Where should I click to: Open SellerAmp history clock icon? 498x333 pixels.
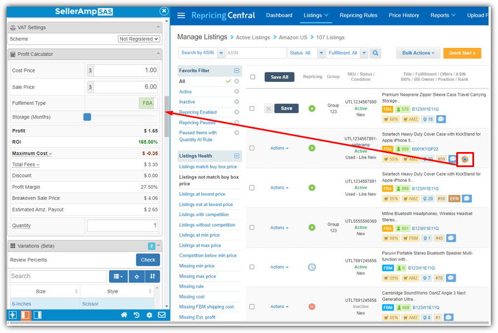tap(136, 315)
